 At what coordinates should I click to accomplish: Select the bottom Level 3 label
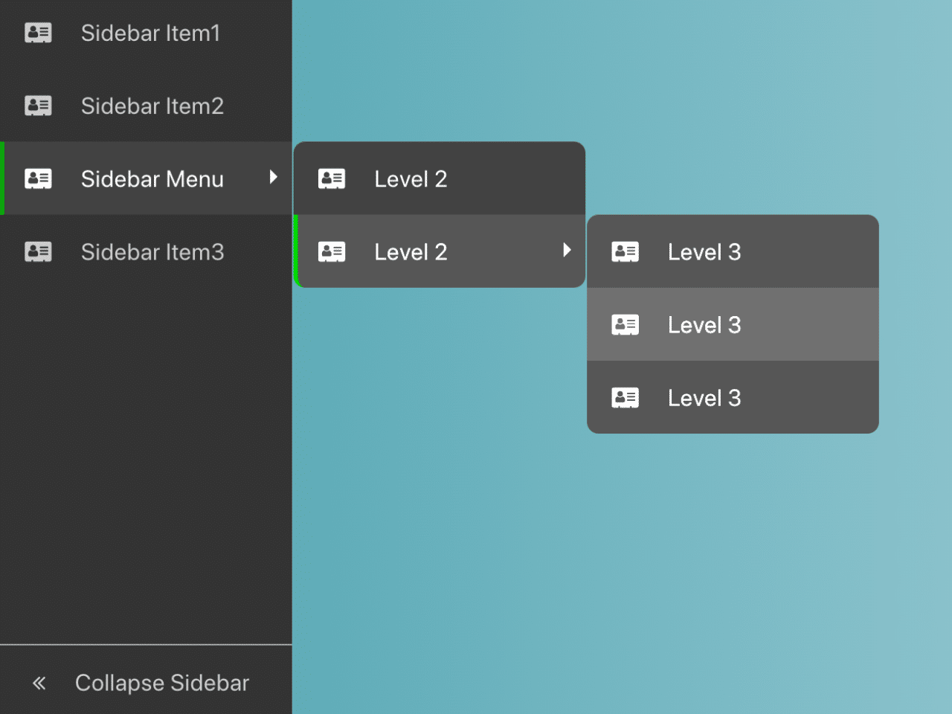(704, 398)
